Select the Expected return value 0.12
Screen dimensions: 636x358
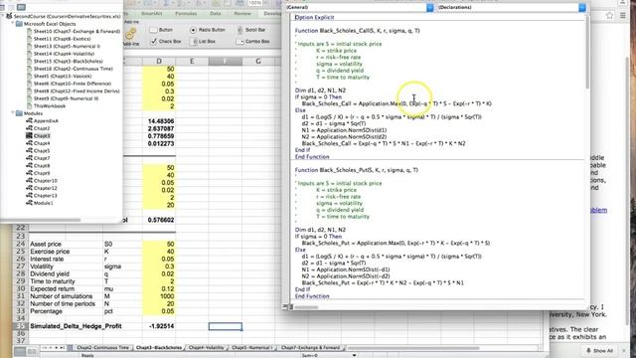159,289
